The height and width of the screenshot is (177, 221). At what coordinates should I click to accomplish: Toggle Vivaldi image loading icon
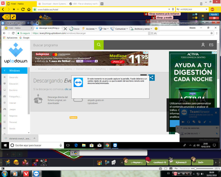click(171, 168)
